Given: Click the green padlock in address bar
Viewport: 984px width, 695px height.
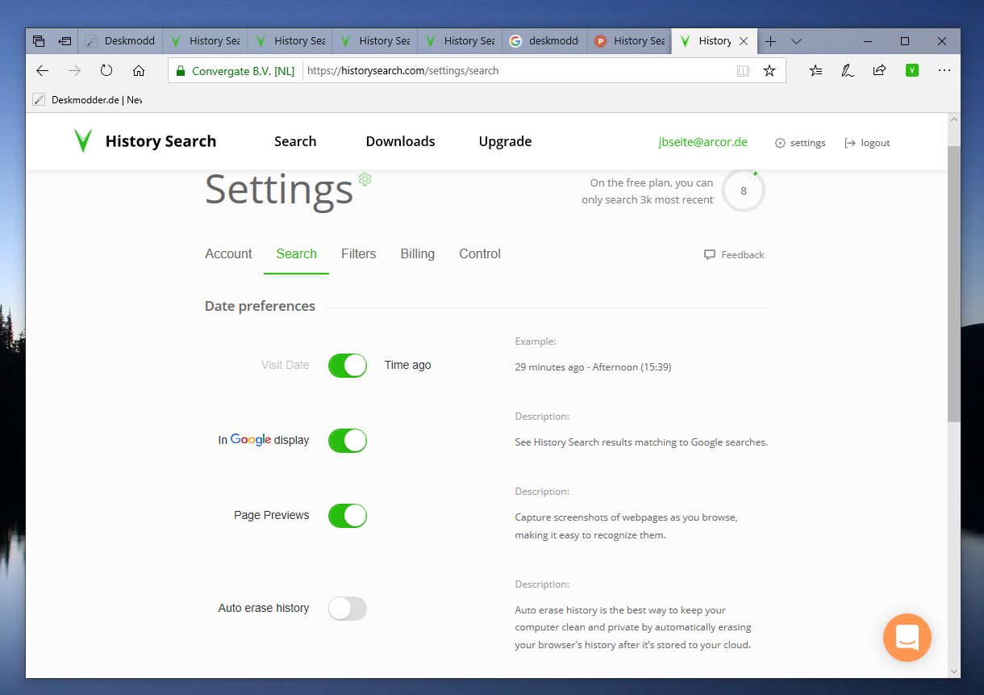Looking at the screenshot, I should [x=180, y=71].
